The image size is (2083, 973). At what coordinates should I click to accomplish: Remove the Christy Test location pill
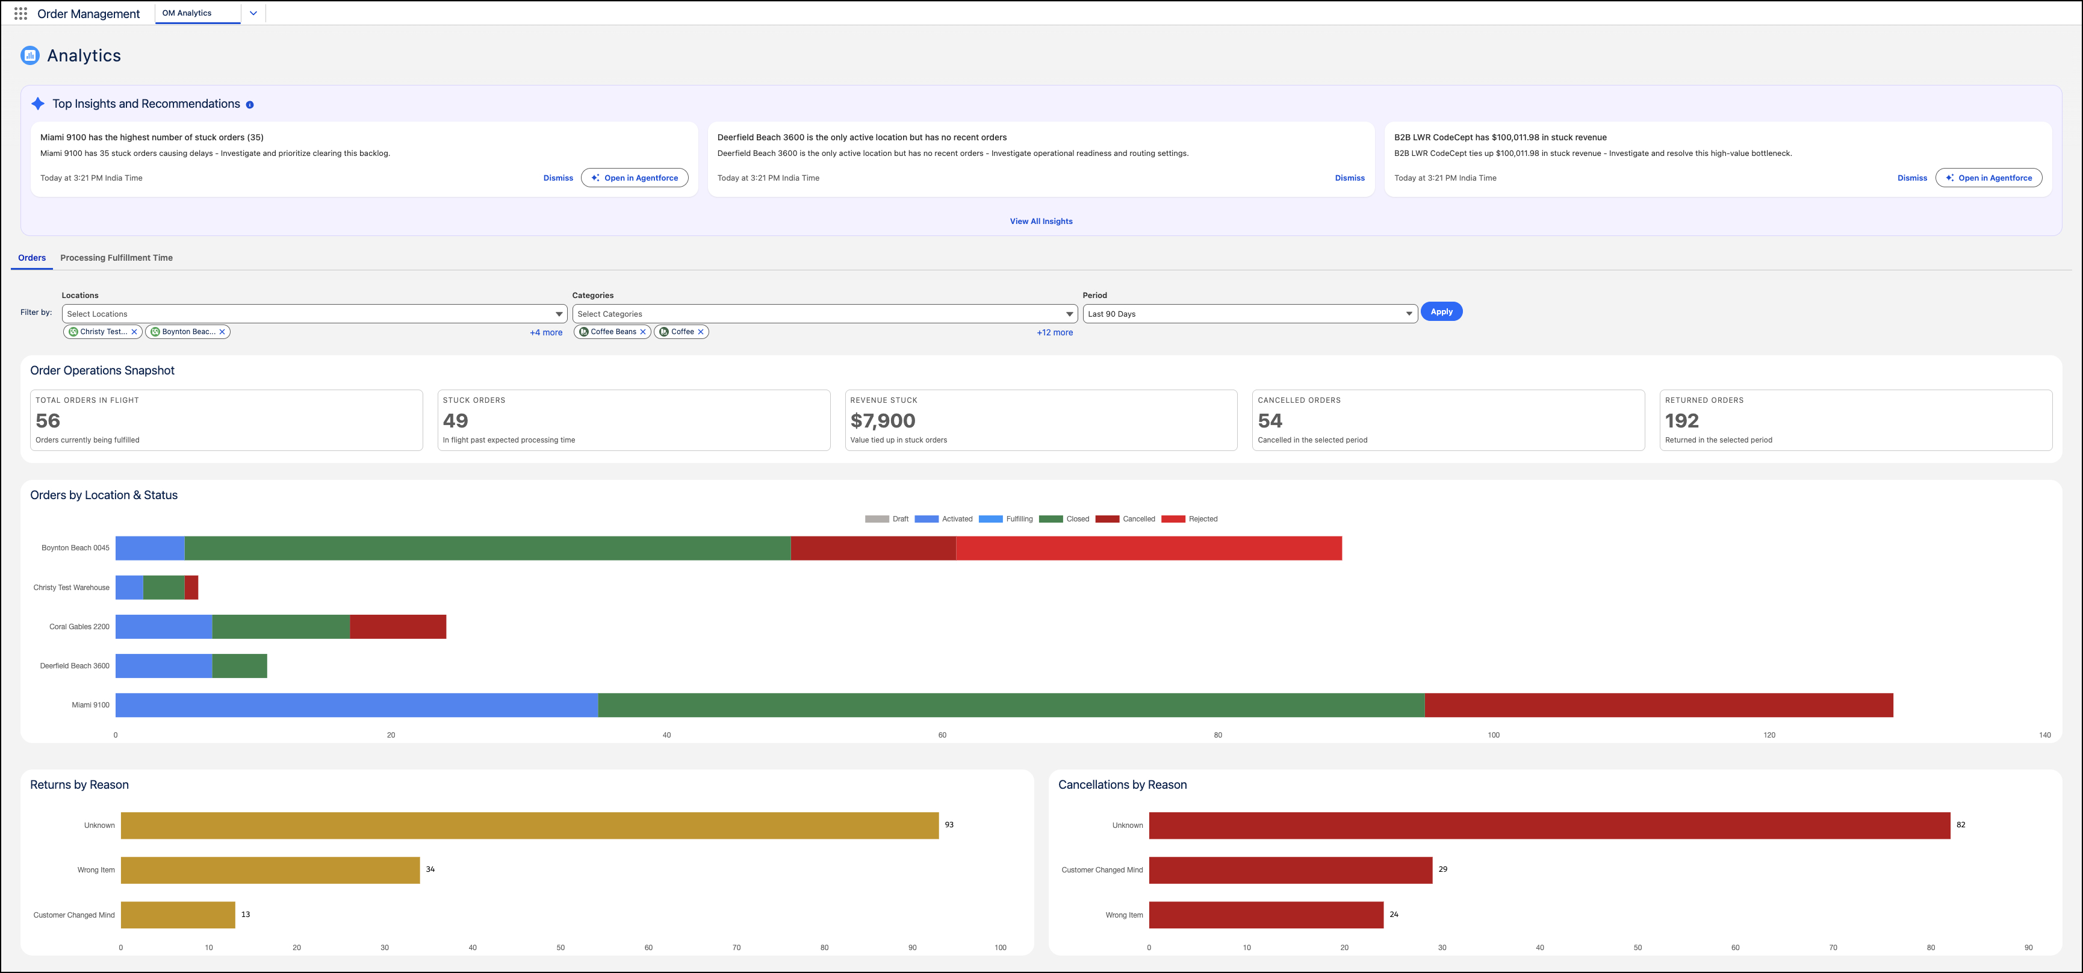pyautogui.click(x=134, y=332)
